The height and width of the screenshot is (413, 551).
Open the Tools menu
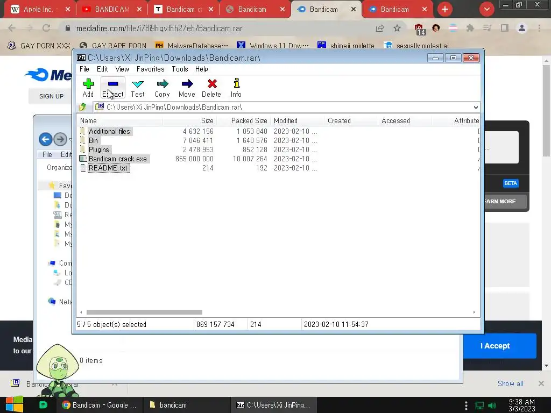point(180,69)
